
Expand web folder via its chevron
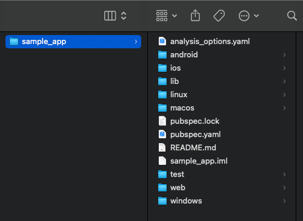click(284, 188)
